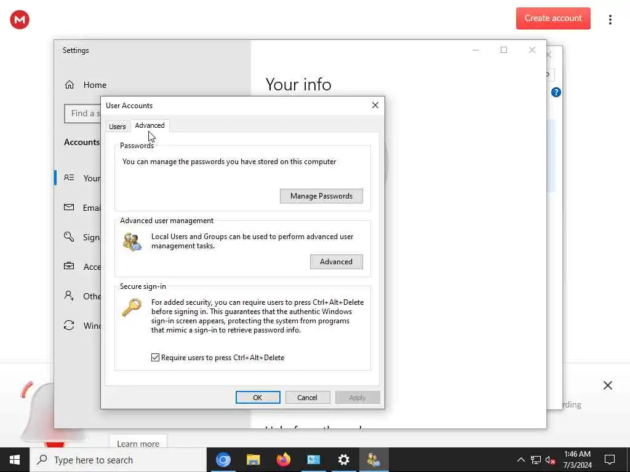This screenshot has width=630, height=472.
Task: Click the Local Users and Groups icon
Action: coord(132,242)
